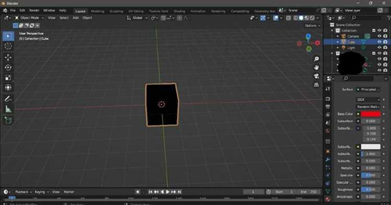Screen dimensions: 391x205
Task: Select the Add Cube tool
Action: [x=8, y=120]
